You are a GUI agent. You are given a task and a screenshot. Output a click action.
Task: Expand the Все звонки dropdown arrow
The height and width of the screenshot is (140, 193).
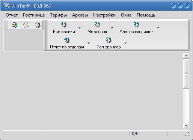click(80, 28)
